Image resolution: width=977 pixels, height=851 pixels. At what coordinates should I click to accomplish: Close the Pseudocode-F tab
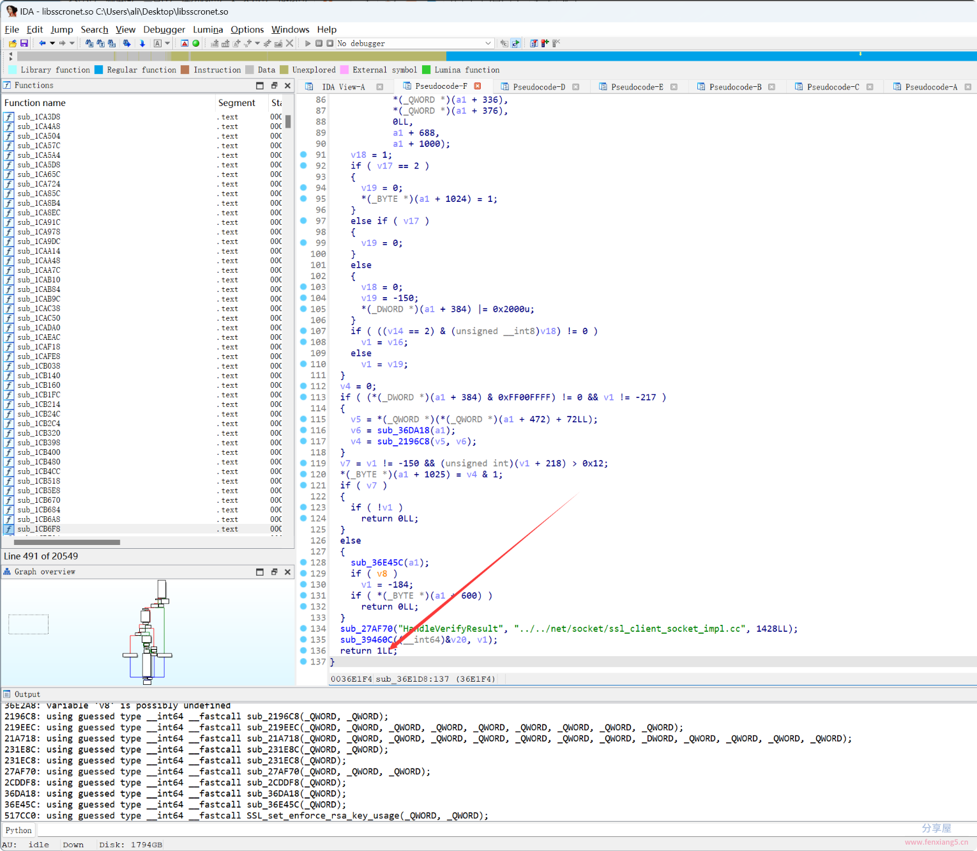tap(478, 86)
